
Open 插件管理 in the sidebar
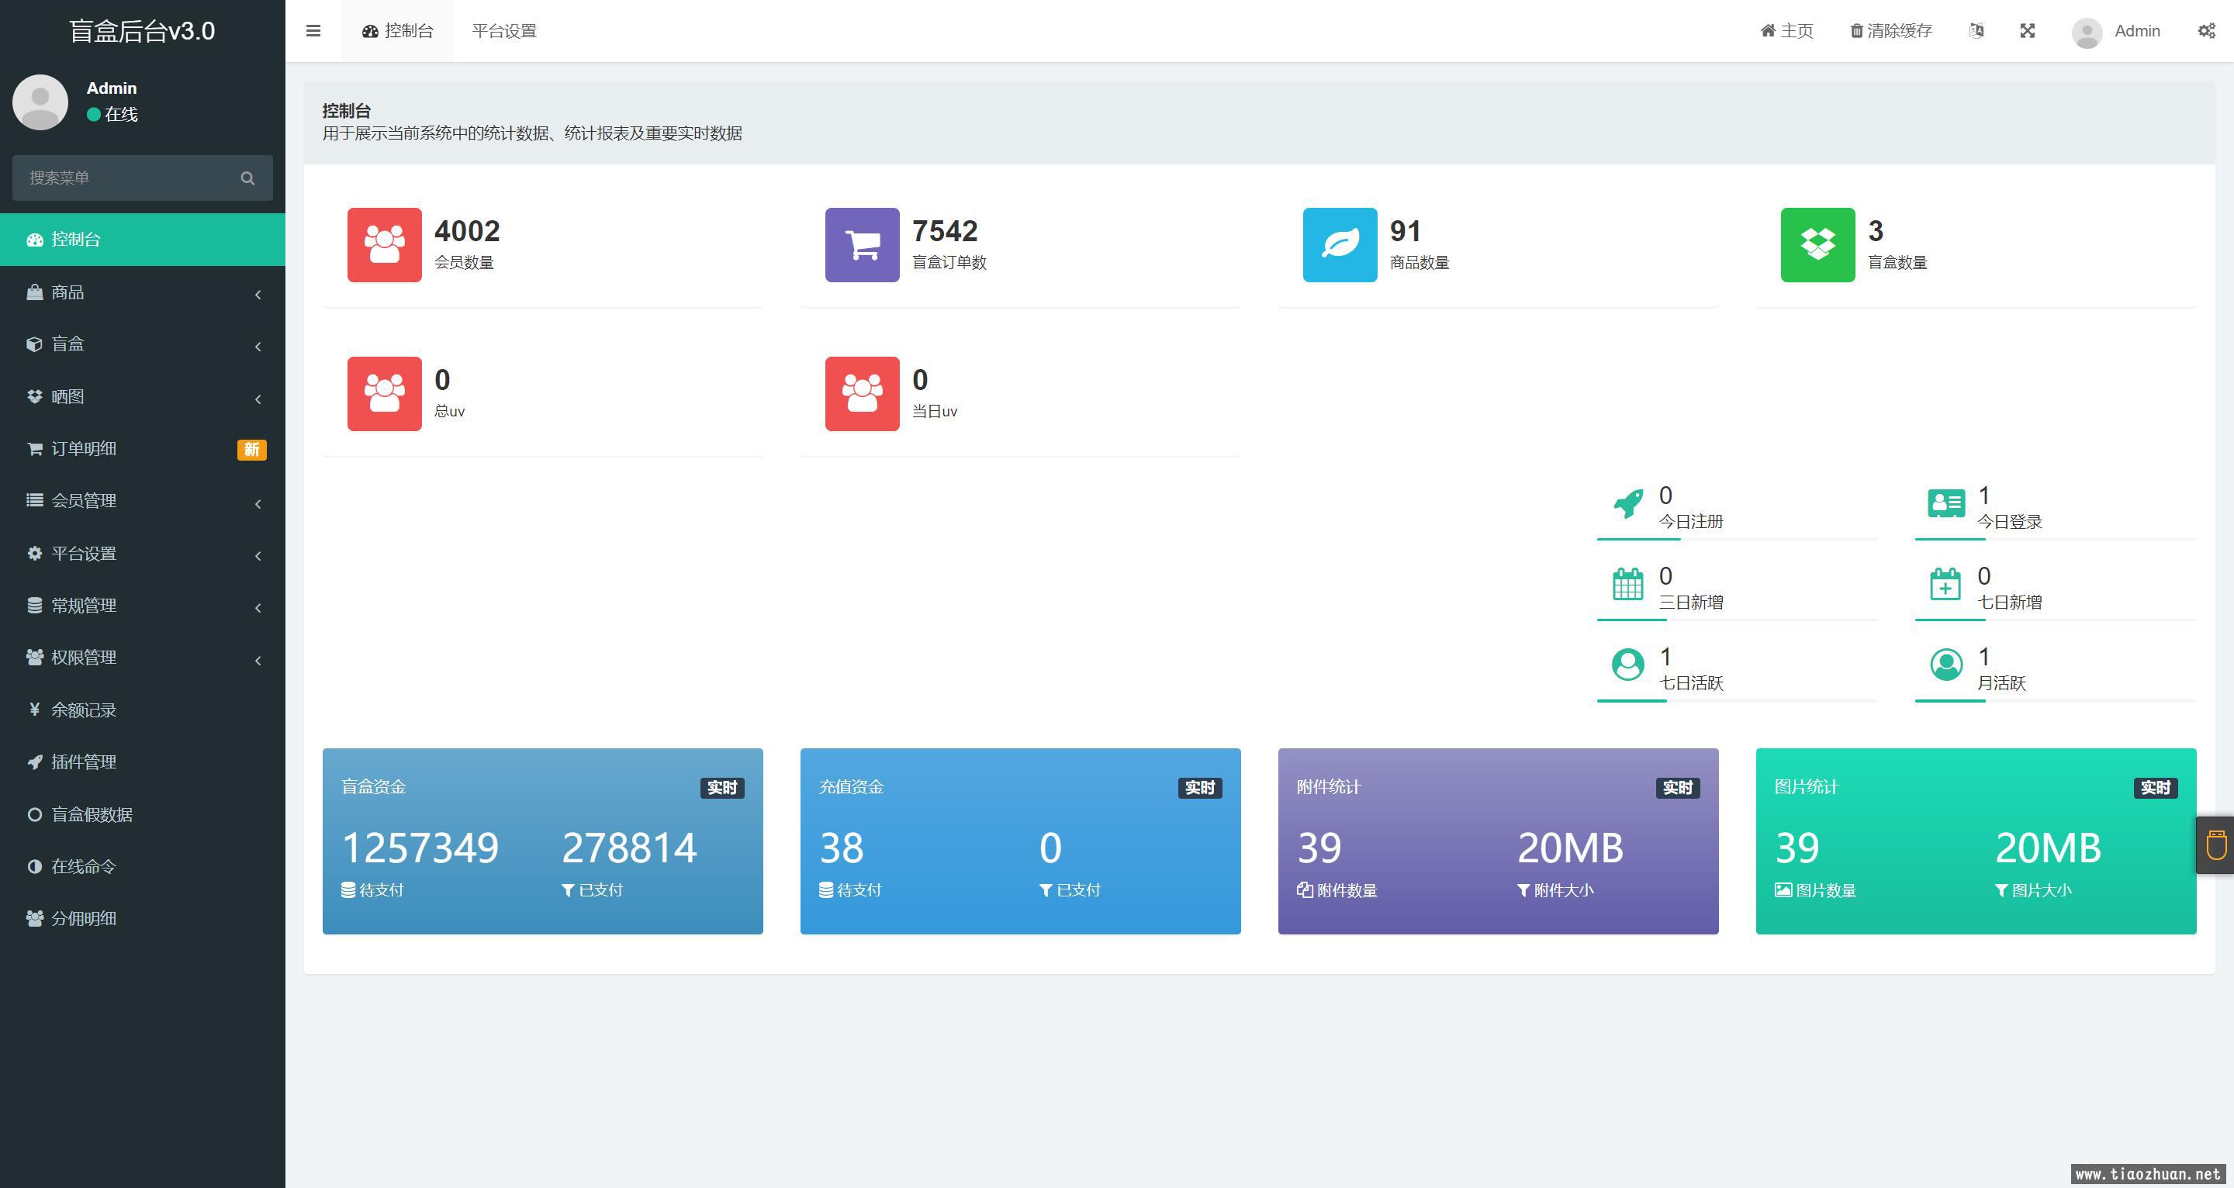tap(142, 762)
